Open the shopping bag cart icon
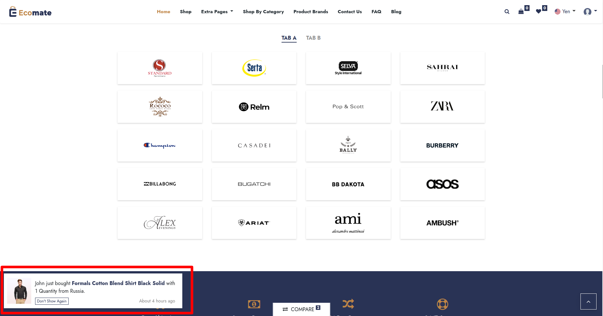 coord(521,12)
